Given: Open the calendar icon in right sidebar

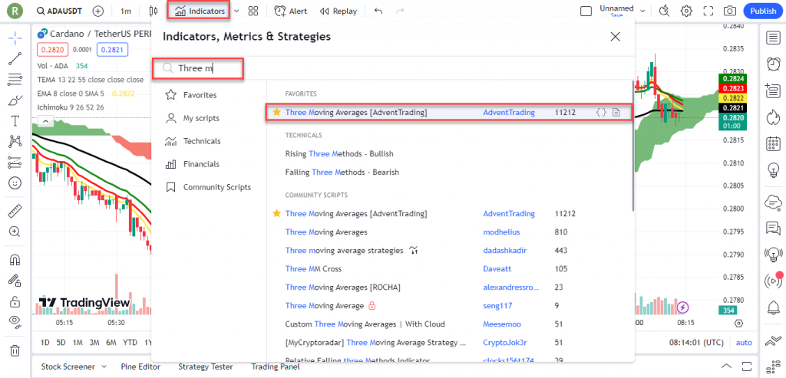Looking at the screenshot, I should (x=773, y=144).
